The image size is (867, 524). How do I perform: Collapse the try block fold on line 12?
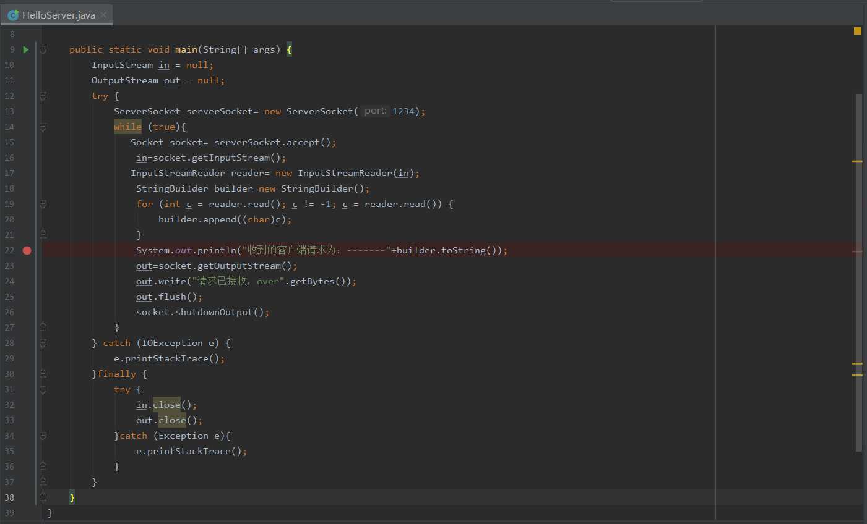coord(43,96)
